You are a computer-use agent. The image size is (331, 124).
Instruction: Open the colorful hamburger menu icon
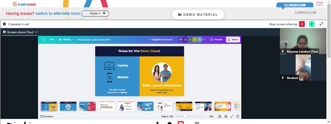pyautogui.click(x=320, y=4)
